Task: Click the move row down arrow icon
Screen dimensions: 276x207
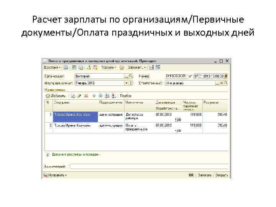Action: pyautogui.click(x=100, y=96)
